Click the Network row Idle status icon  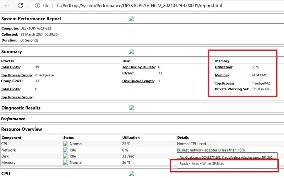(66, 150)
